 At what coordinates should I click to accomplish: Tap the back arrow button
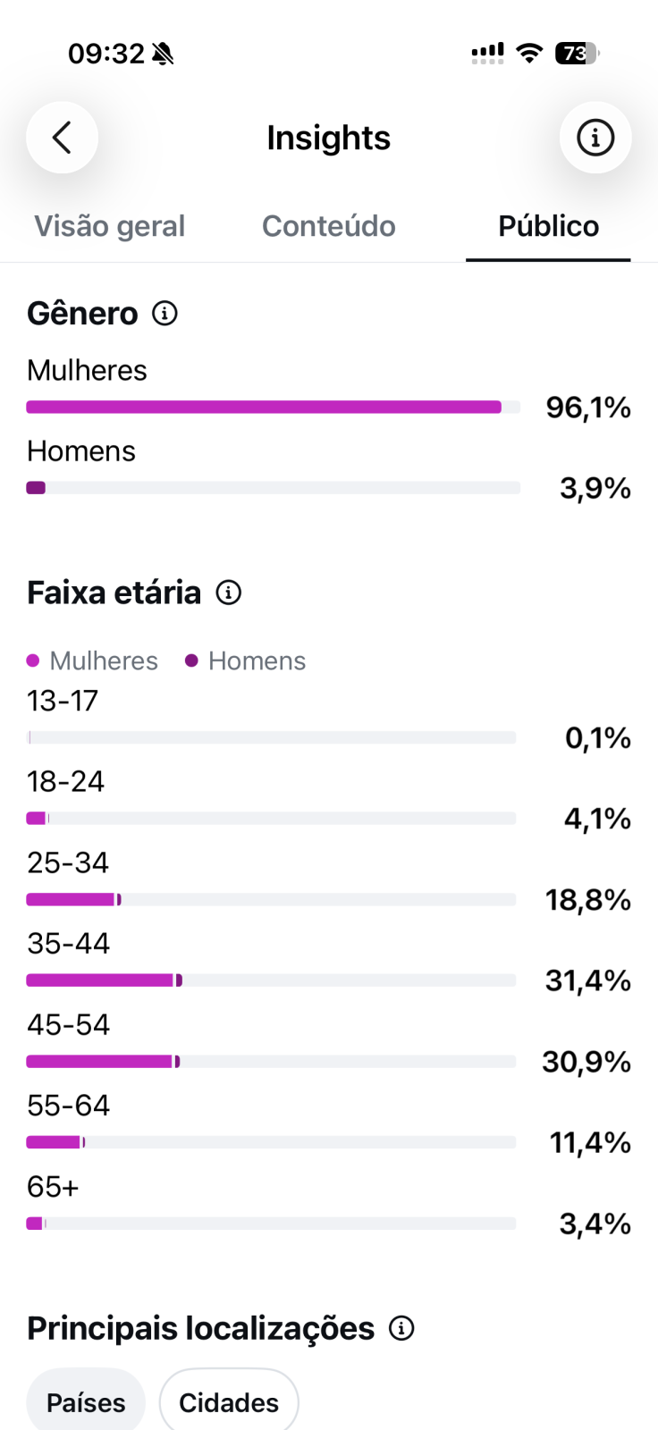[62, 138]
